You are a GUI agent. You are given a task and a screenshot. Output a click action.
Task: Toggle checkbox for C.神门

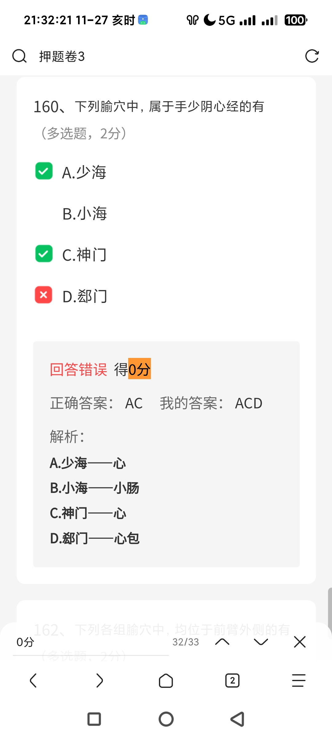(x=44, y=254)
